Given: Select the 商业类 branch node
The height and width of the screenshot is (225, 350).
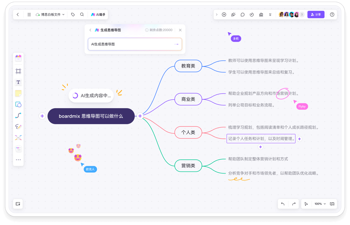Looking at the screenshot, I should [x=188, y=99].
